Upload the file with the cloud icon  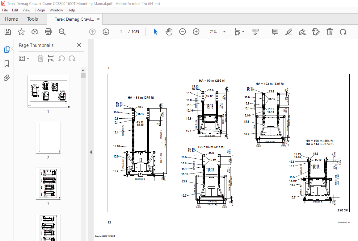click(35, 32)
